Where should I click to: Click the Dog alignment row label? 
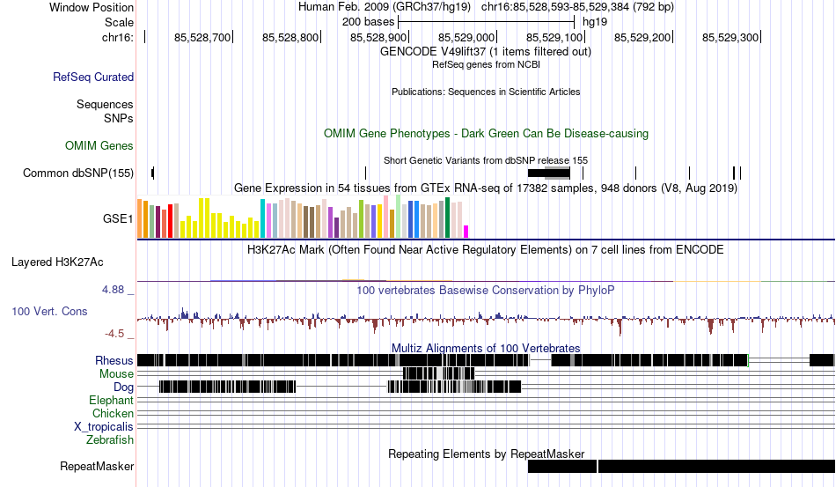coord(123,387)
